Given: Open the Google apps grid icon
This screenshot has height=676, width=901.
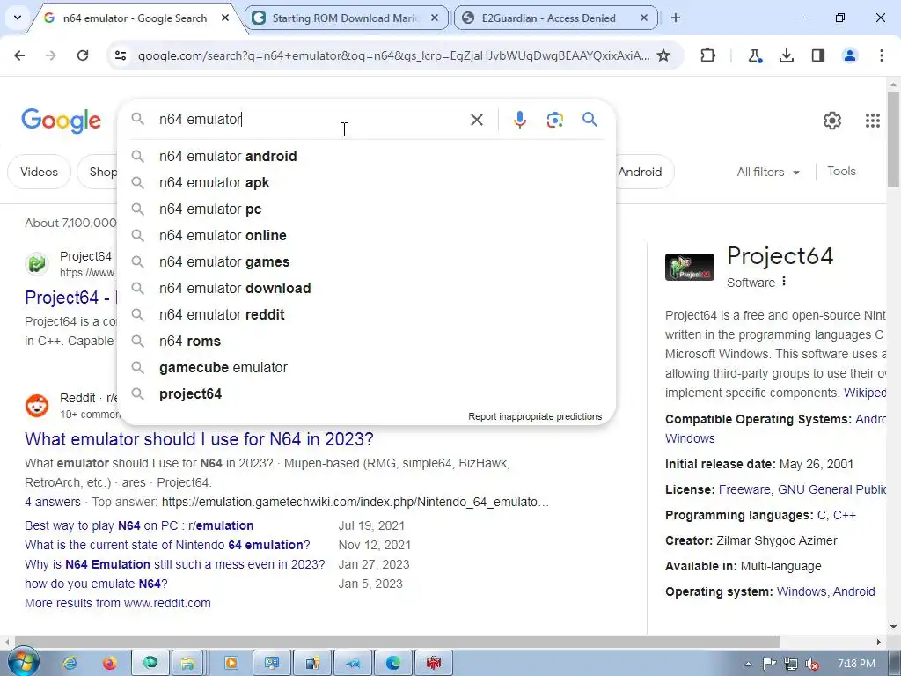Looking at the screenshot, I should coord(872,120).
